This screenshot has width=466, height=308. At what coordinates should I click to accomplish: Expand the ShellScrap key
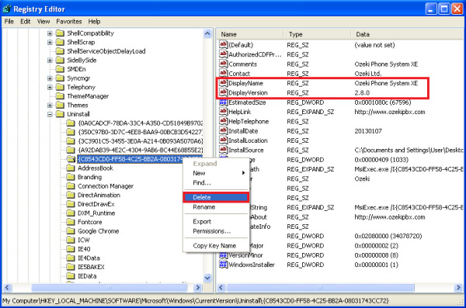click(x=50, y=42)
